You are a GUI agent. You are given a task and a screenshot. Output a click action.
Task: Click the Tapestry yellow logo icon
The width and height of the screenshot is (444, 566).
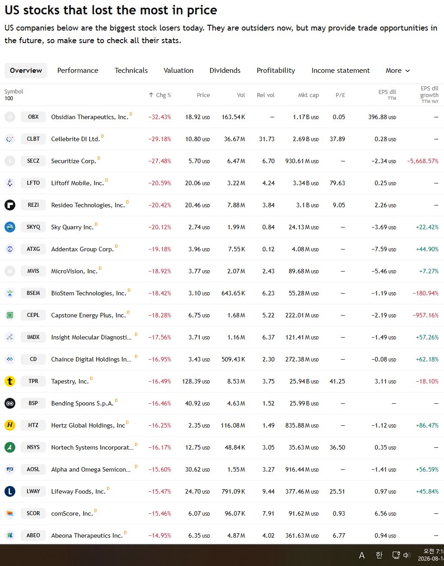[10, 381]
